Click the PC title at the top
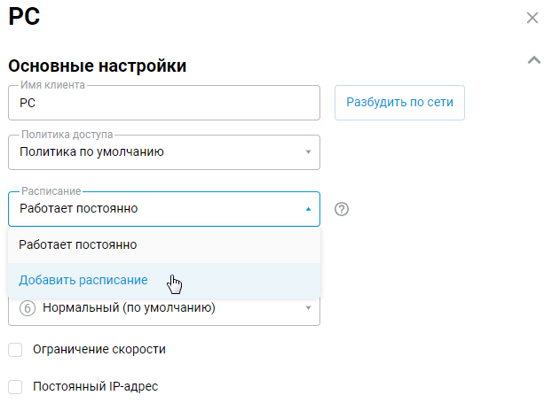 tap(25, 17)
